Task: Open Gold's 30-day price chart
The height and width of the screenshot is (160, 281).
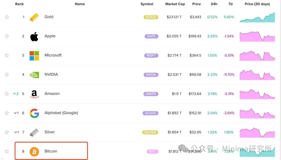Action: pos(257,17)
